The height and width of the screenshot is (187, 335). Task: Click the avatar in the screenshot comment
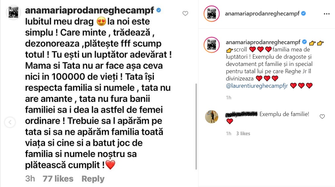pyautogui.click(x=14, y=13)
